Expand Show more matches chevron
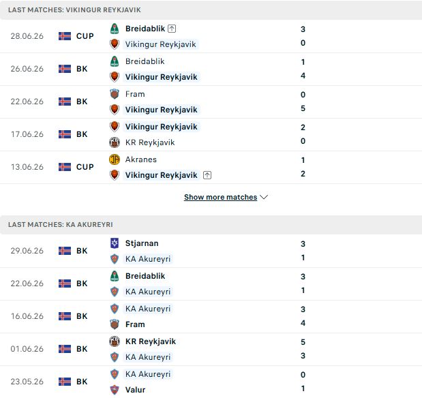The width and height of the screenshot is (422, 398). (264, 197)
